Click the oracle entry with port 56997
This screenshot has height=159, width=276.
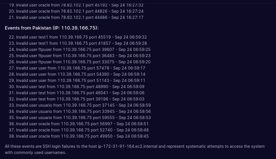coord(82,124)
